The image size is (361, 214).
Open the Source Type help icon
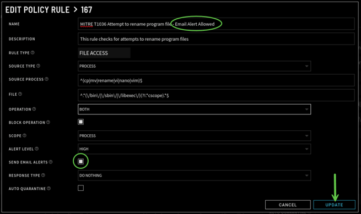click(38, 65)
